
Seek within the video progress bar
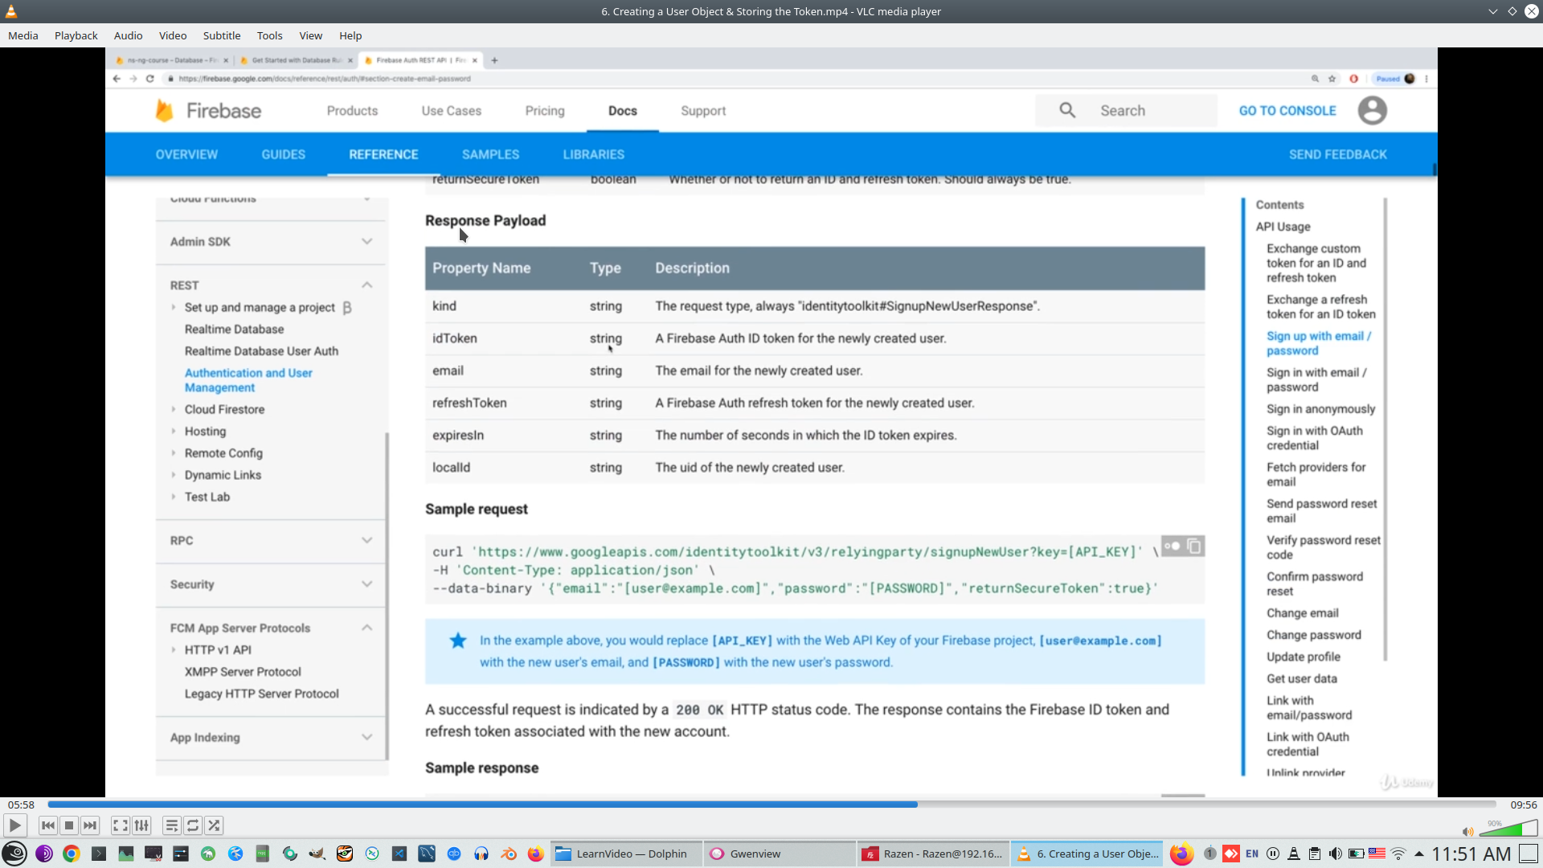click(x=771, y=804)
